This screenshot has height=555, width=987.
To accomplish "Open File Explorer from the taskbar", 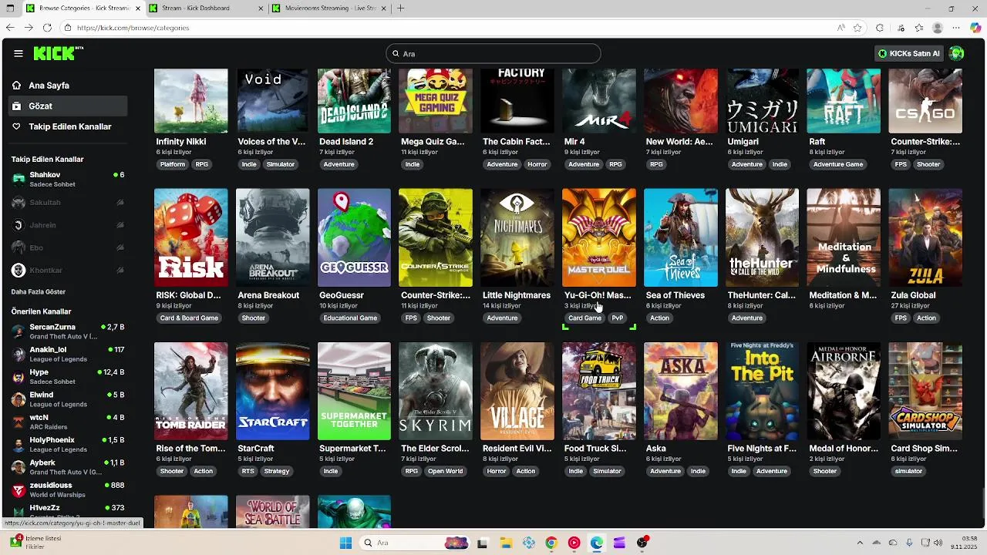I will coord(506,543).
